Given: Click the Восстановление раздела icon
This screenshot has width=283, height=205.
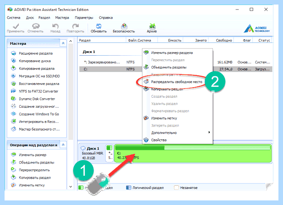Looking at the screenshot, I should tap(14, 84).
